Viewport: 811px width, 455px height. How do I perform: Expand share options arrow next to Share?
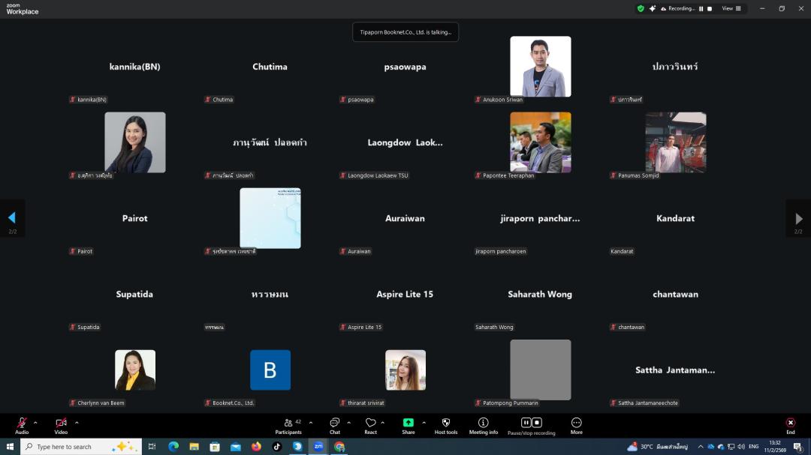424,423
